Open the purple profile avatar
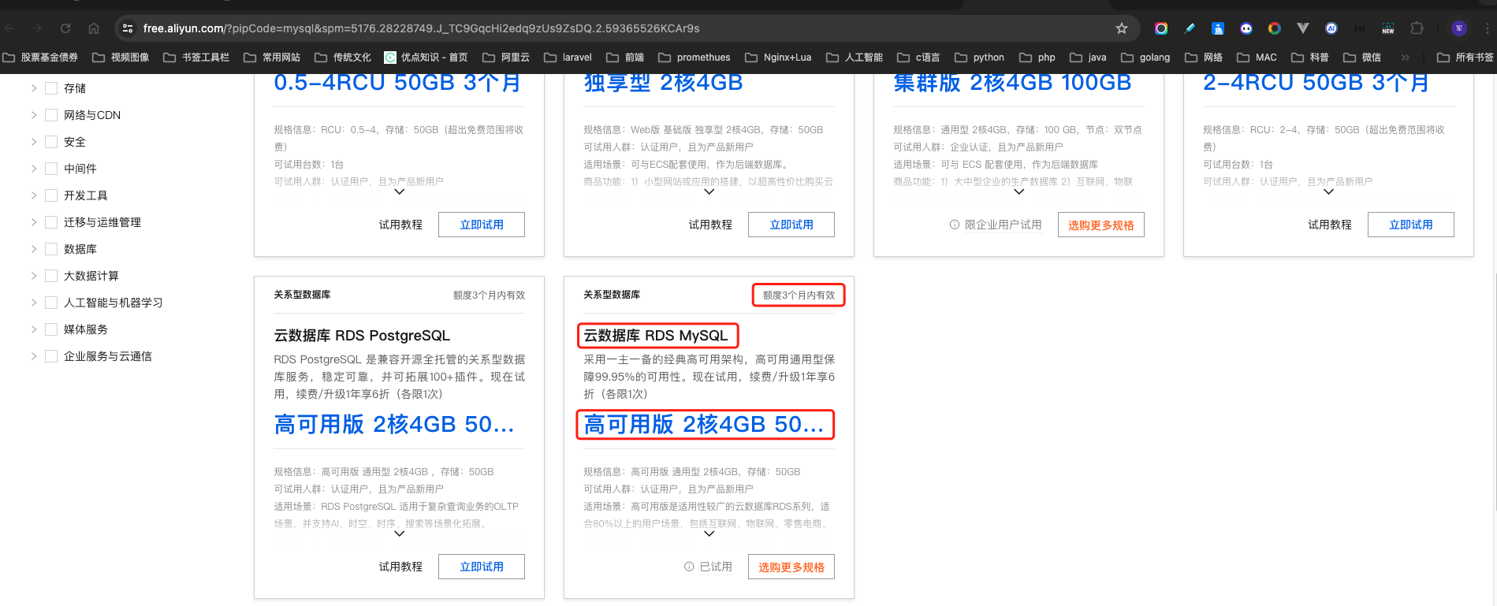 pyautogui.click(x=1459, y=28)
